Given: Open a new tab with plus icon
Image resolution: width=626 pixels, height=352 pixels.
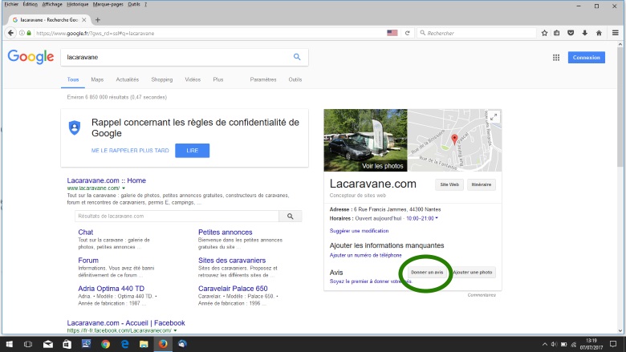Looking at the screenshot, I should (97, 19).
